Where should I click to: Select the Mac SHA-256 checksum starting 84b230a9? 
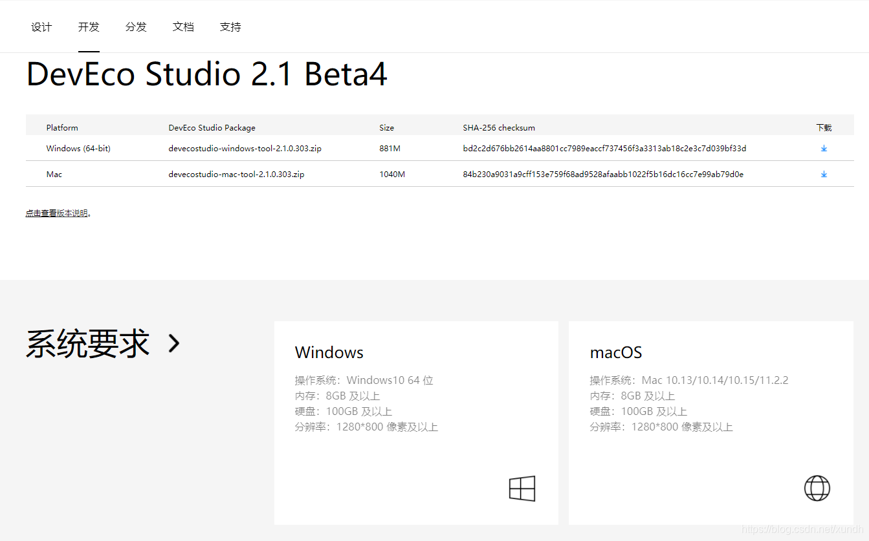603,175
